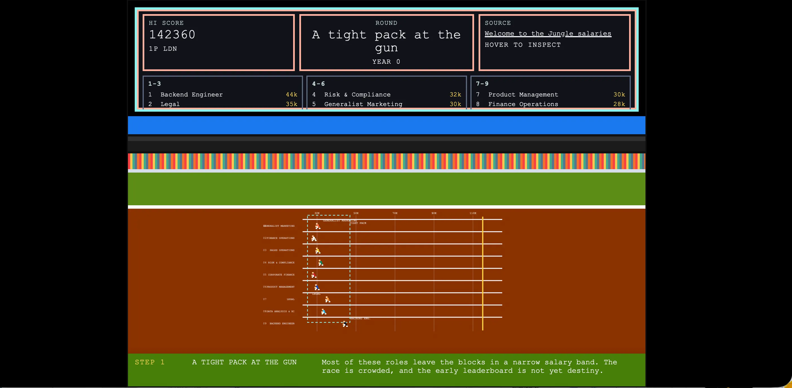Click lane label 05 Corporate Finance
Image resolution: width=792 pixels, height=388 pixels.
(279, 274)
